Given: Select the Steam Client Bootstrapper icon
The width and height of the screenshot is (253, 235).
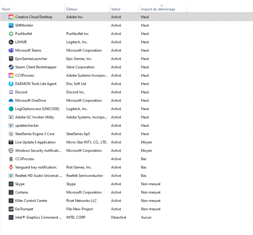Looking at the screenshot, I should pyautogui.click(x=11, y=67).
